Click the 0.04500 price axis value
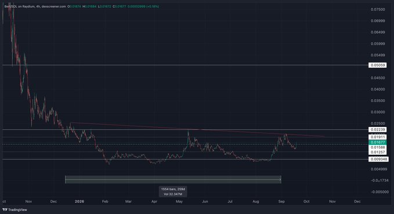 tap(378, 78)
